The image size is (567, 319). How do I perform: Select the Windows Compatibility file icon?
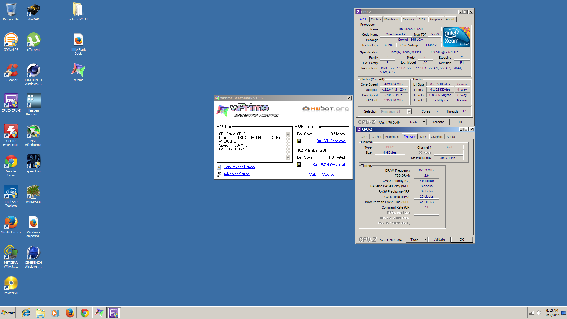[x=33, y=227]
